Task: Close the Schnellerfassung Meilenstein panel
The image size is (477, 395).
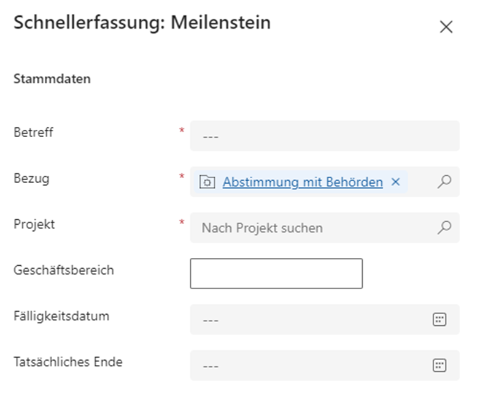Action: pos(446,27)
